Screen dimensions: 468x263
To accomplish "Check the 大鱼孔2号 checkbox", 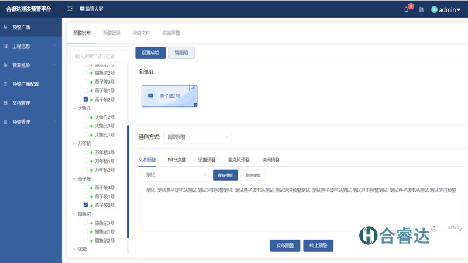I will tap(85, 117).
